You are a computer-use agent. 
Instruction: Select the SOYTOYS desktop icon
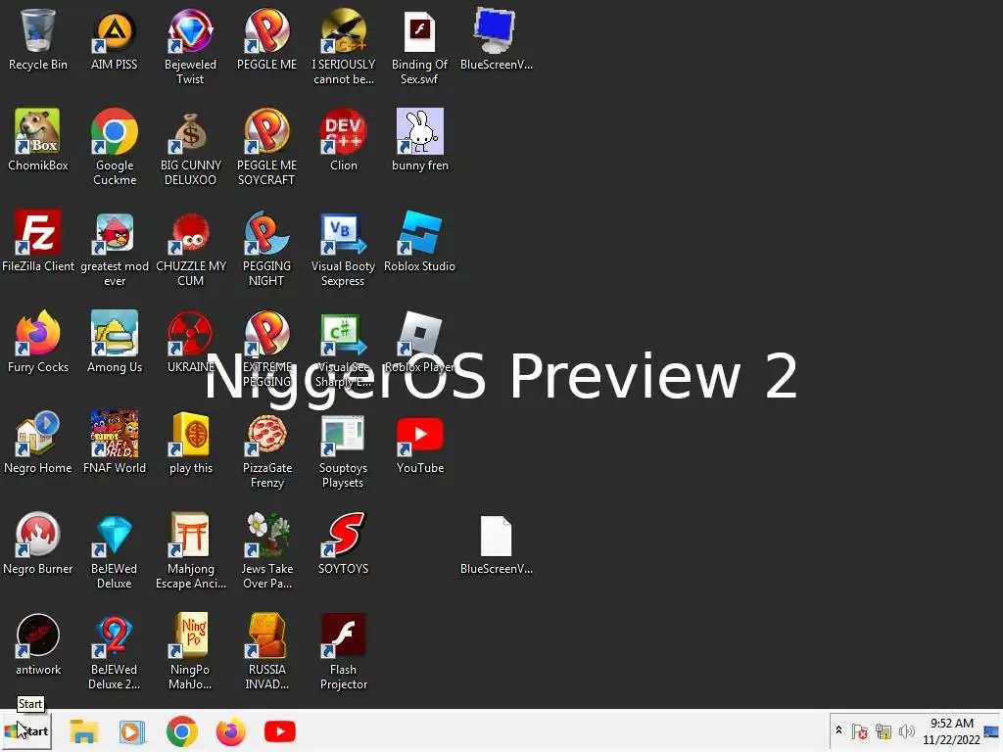pos(344,543)
